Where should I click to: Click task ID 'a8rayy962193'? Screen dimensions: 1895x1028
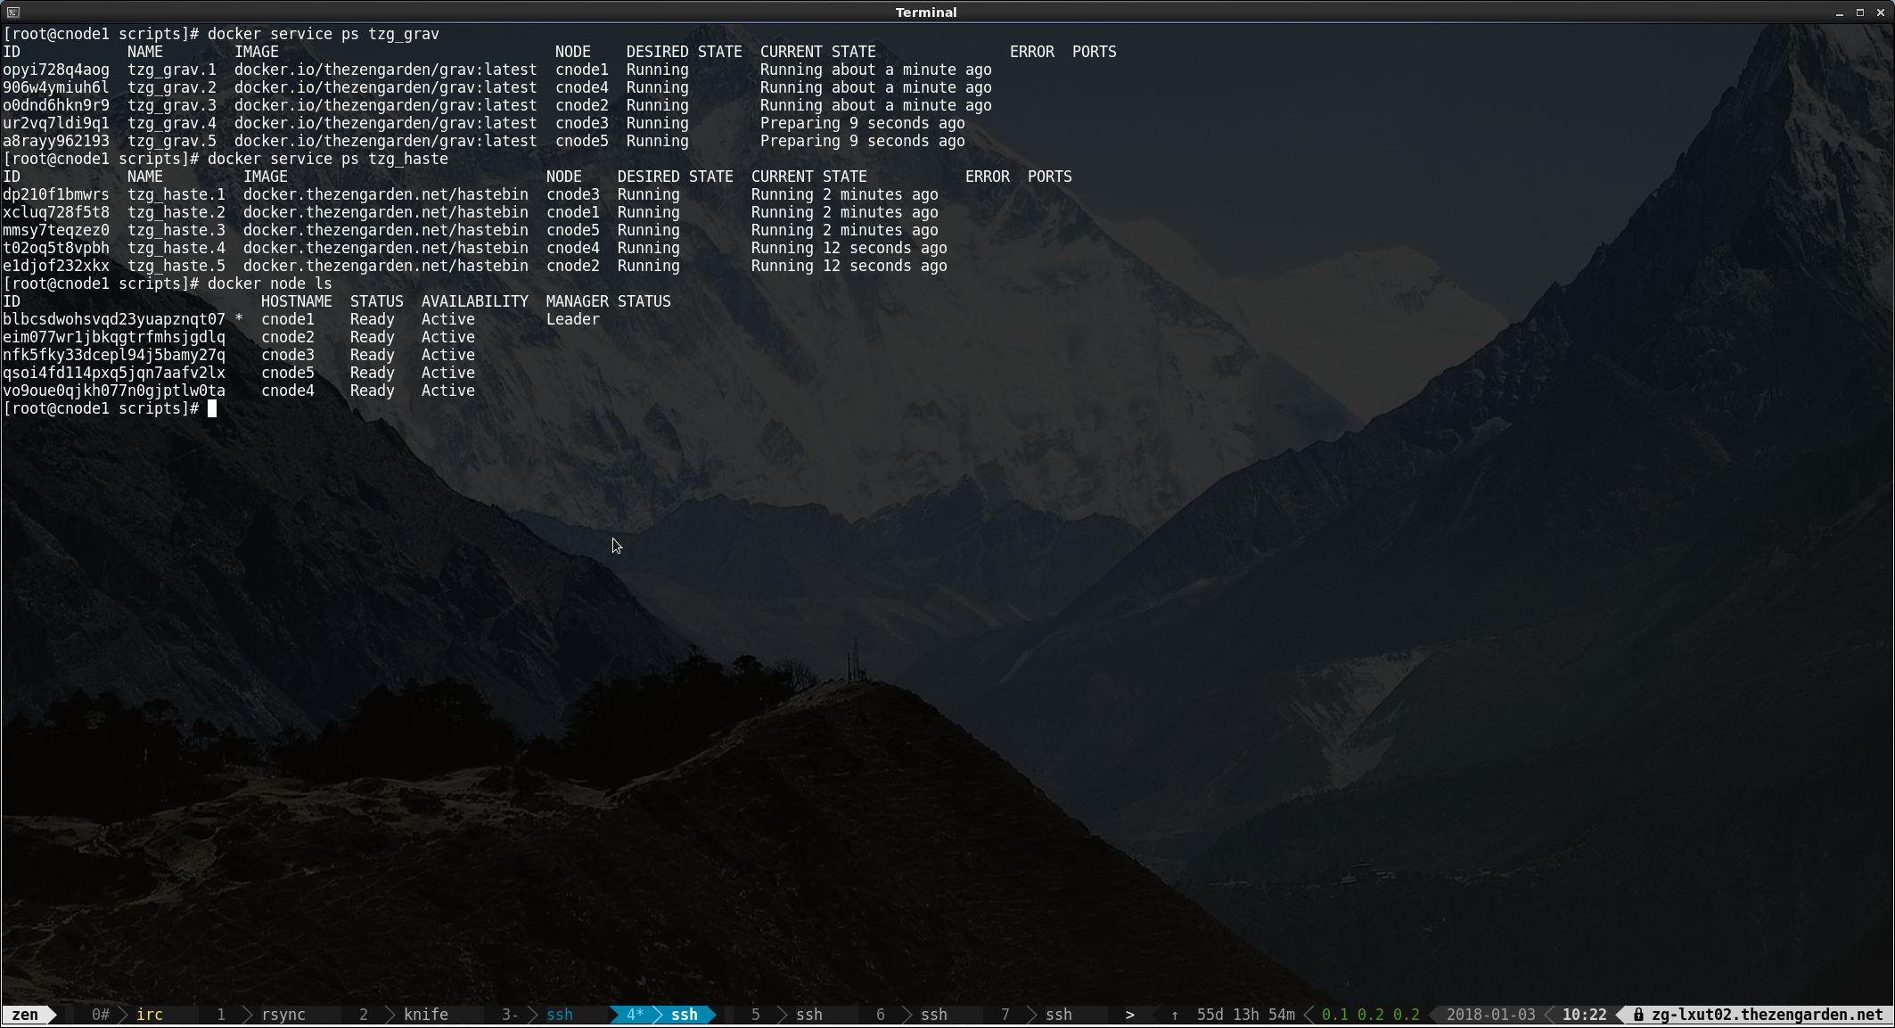coord(56,141)
